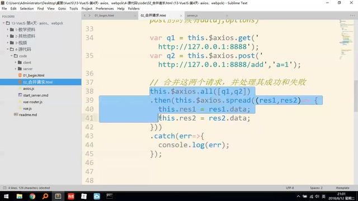Open the tab bar options menu (three dots)
This screenshot has width=358, height=201.
point(352,16)
